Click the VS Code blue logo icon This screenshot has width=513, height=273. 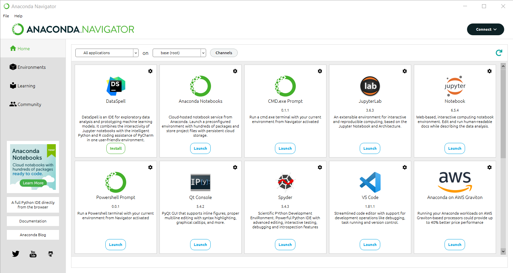coord(370,182)
